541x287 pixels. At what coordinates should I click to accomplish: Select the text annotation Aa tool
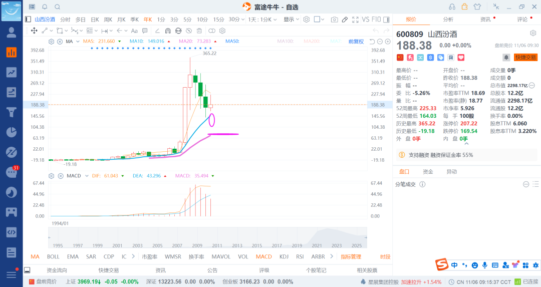pyautogui.click(x=135, y=31)
